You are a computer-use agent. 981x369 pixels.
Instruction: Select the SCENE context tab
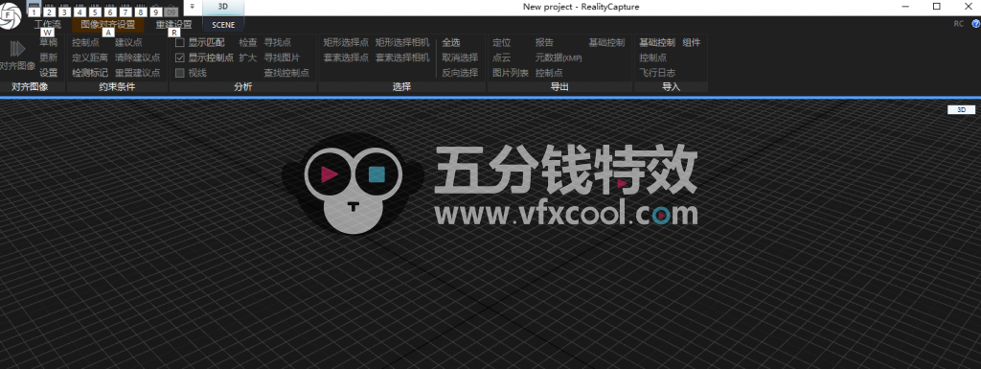pyautogui.click(x=223, y=25)
